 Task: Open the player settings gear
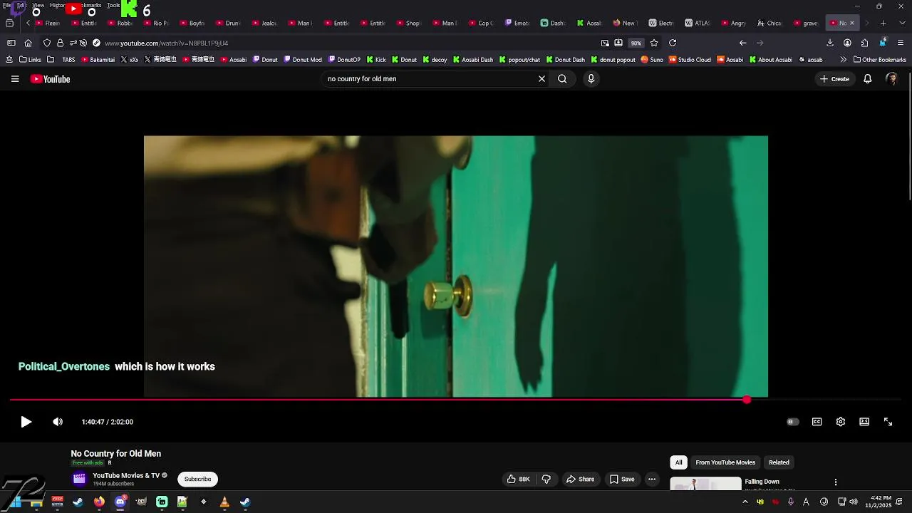point(840,422)
